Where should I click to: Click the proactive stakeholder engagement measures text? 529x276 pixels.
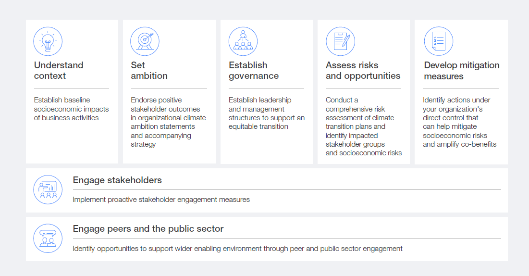(161, 200)
